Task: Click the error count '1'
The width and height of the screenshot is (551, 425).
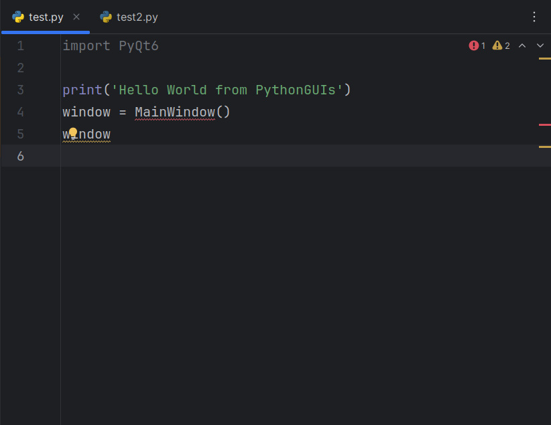Action: point(483,46)
